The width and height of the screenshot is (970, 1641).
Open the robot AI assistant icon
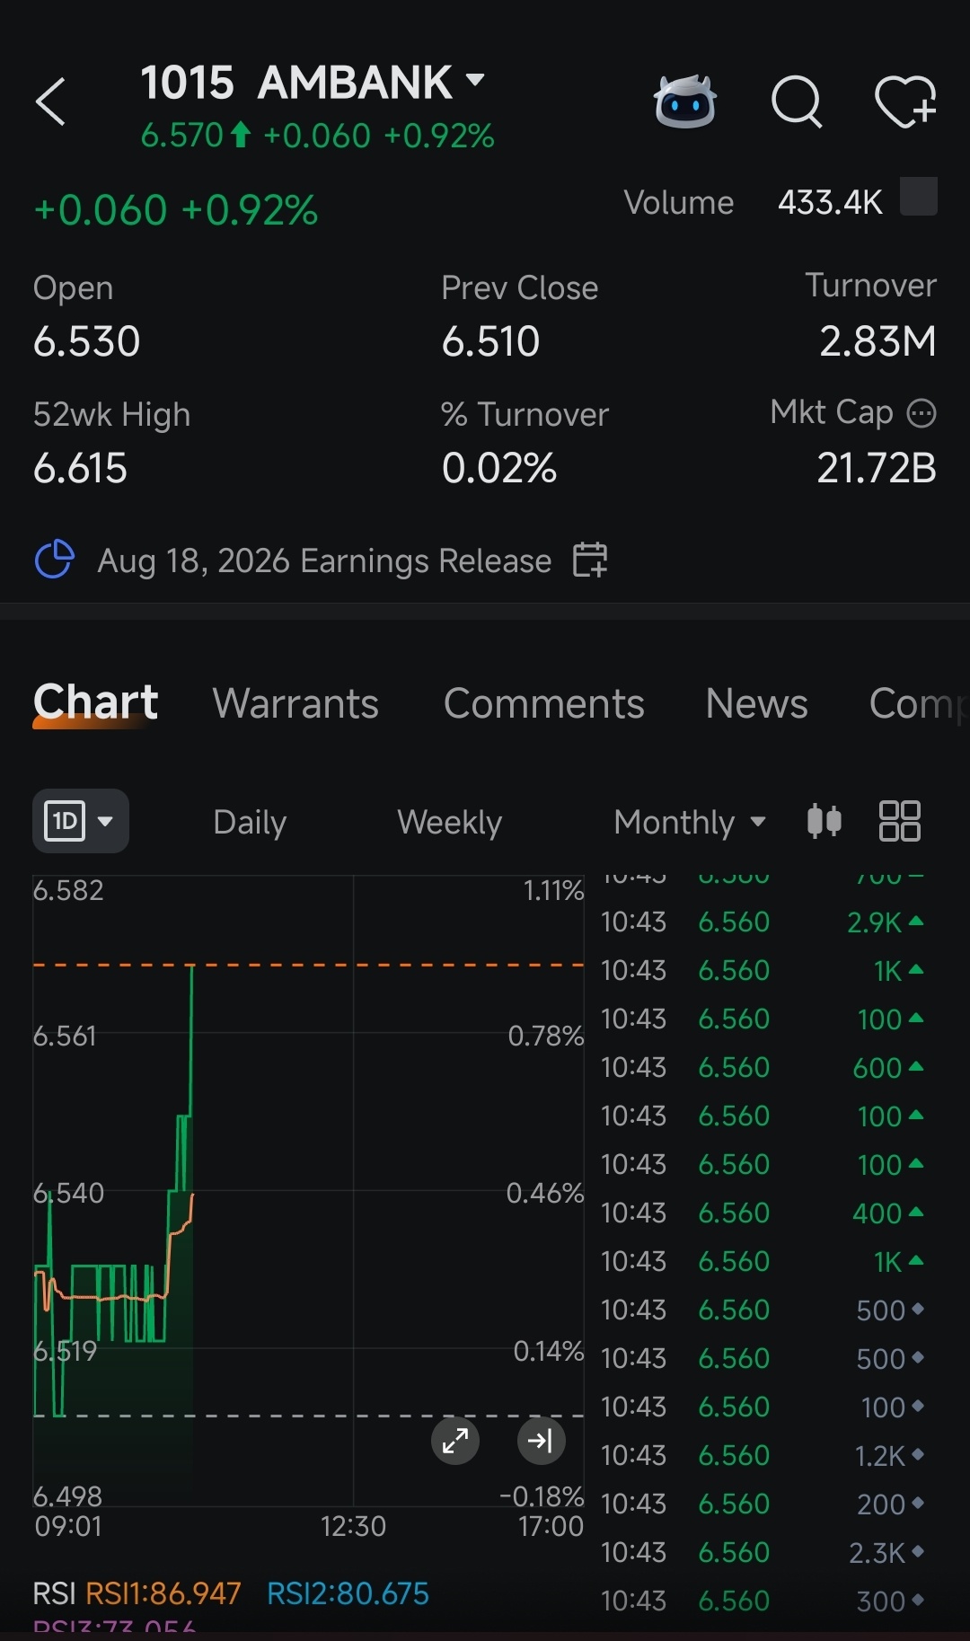(x=685, y=101)
